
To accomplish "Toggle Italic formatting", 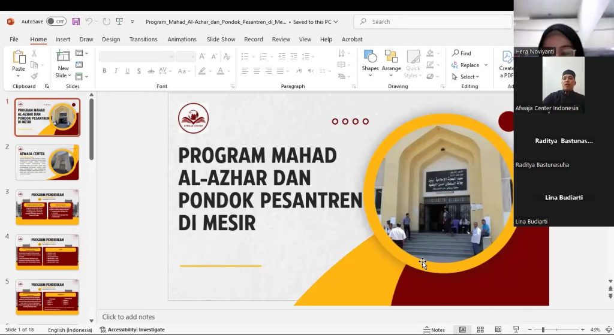I will (x=116, y=71).
